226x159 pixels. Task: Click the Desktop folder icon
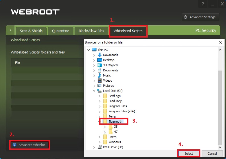point(100,60)
